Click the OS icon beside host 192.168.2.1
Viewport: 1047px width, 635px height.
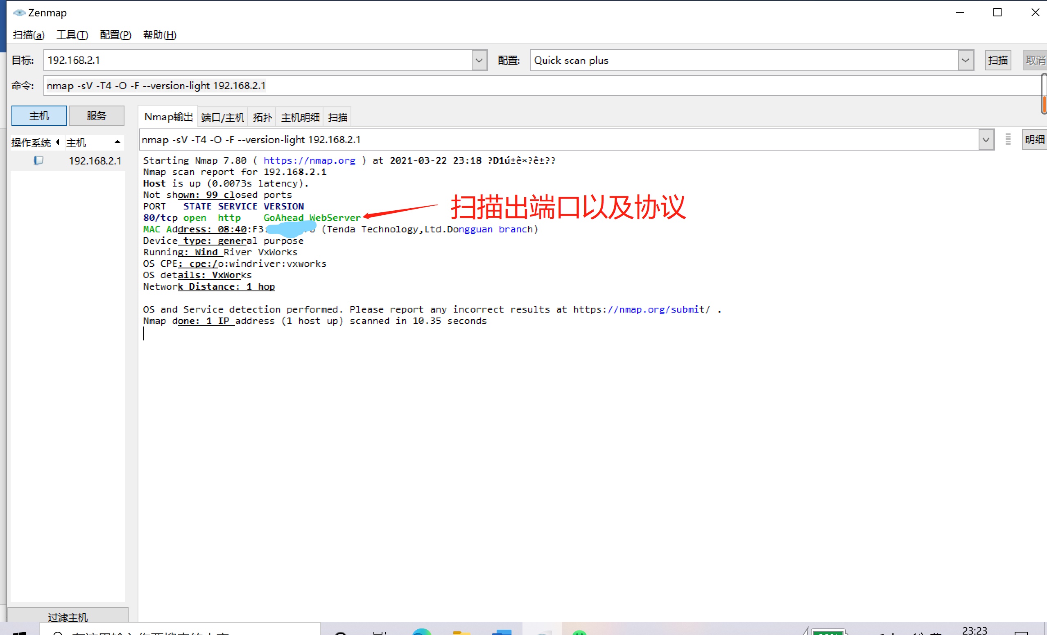pyautogui.click(x=38, y=160)
